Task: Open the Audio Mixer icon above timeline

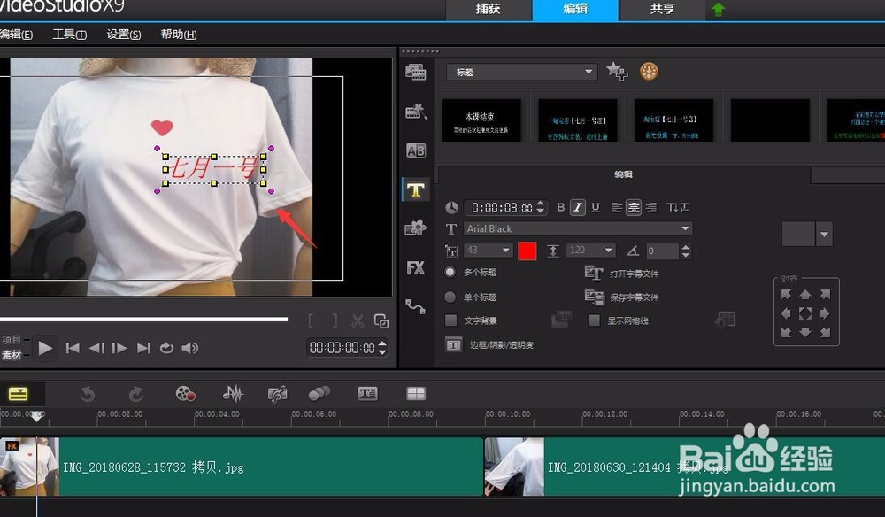Action: click(x=233, y=393)
